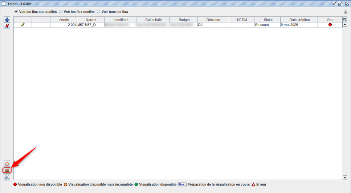
Task: Click the scrollbar down arrow
Action: pyautogui.click(x=345, y=178)
